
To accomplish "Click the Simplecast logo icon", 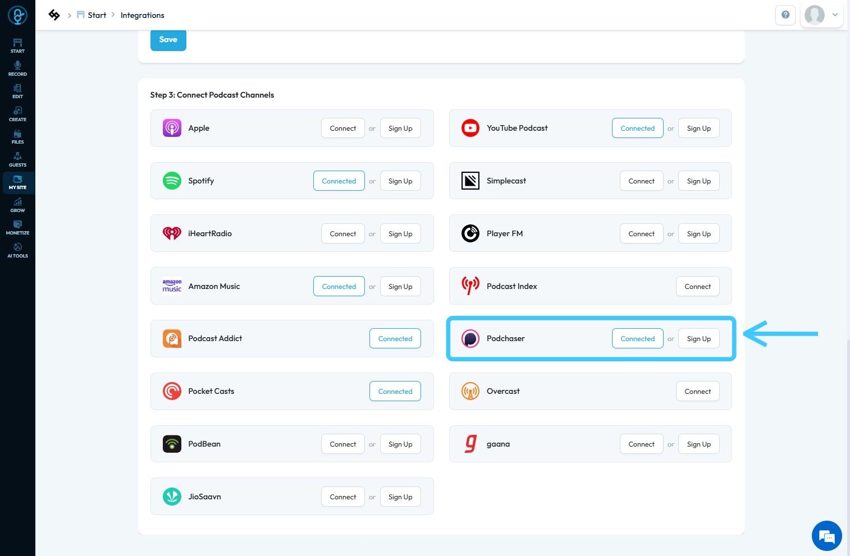I will click(x=470, y=181).
